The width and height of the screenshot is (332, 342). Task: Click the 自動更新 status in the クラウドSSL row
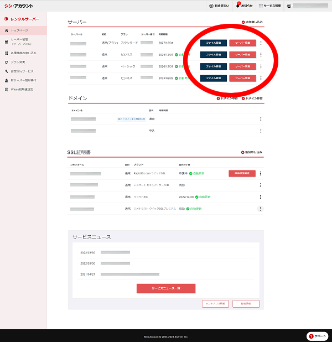tap(203, 197)
